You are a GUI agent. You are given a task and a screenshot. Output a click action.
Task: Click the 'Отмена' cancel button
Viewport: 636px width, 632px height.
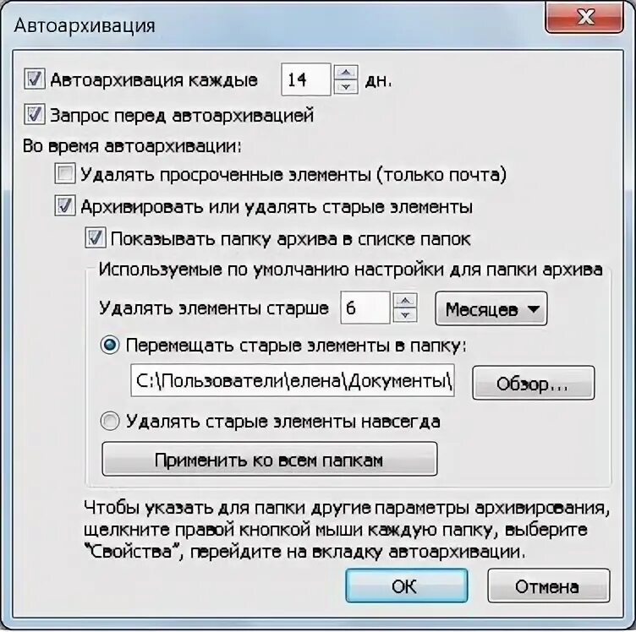tap(548, 586)
